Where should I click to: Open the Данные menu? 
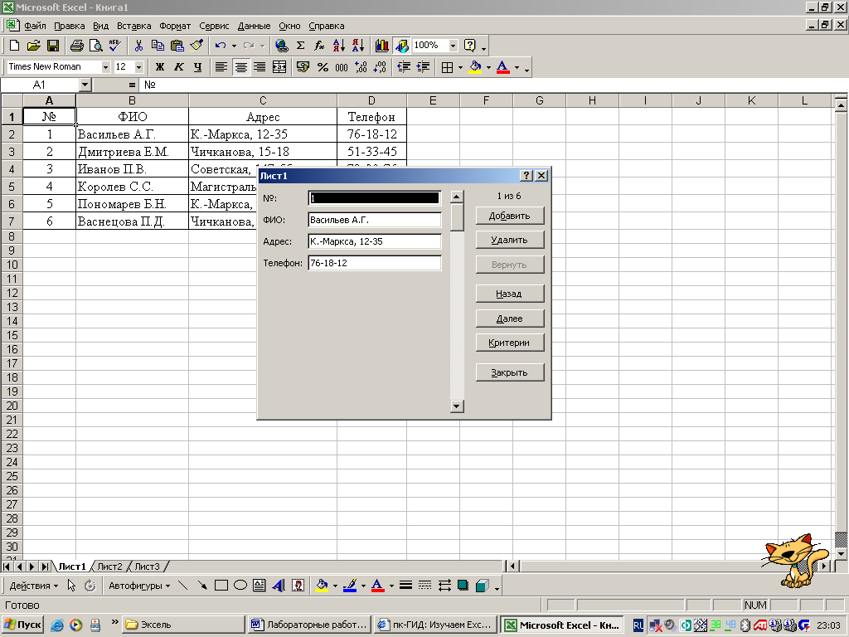[254, 26]
